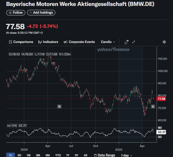173x157 pixels.
Task: Select the 5Y range tab
Action: [76, 155]
